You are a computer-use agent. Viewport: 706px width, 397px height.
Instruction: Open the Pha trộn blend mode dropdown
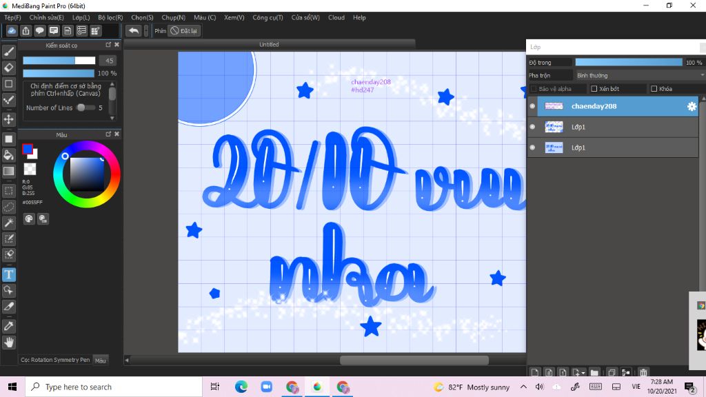pyautogui.click(x=639, y=75)
